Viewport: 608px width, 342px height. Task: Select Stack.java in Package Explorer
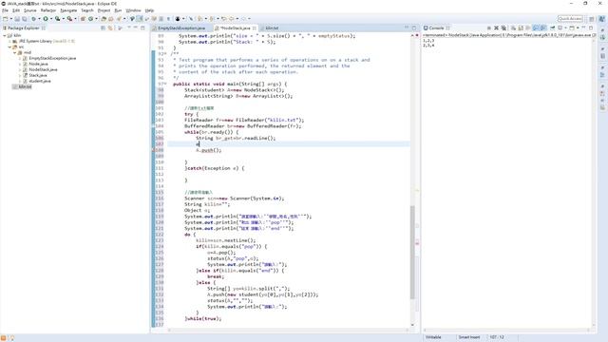(38, 75)
